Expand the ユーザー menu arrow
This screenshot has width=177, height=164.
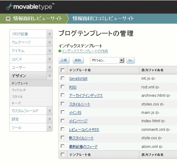(50, 68)
